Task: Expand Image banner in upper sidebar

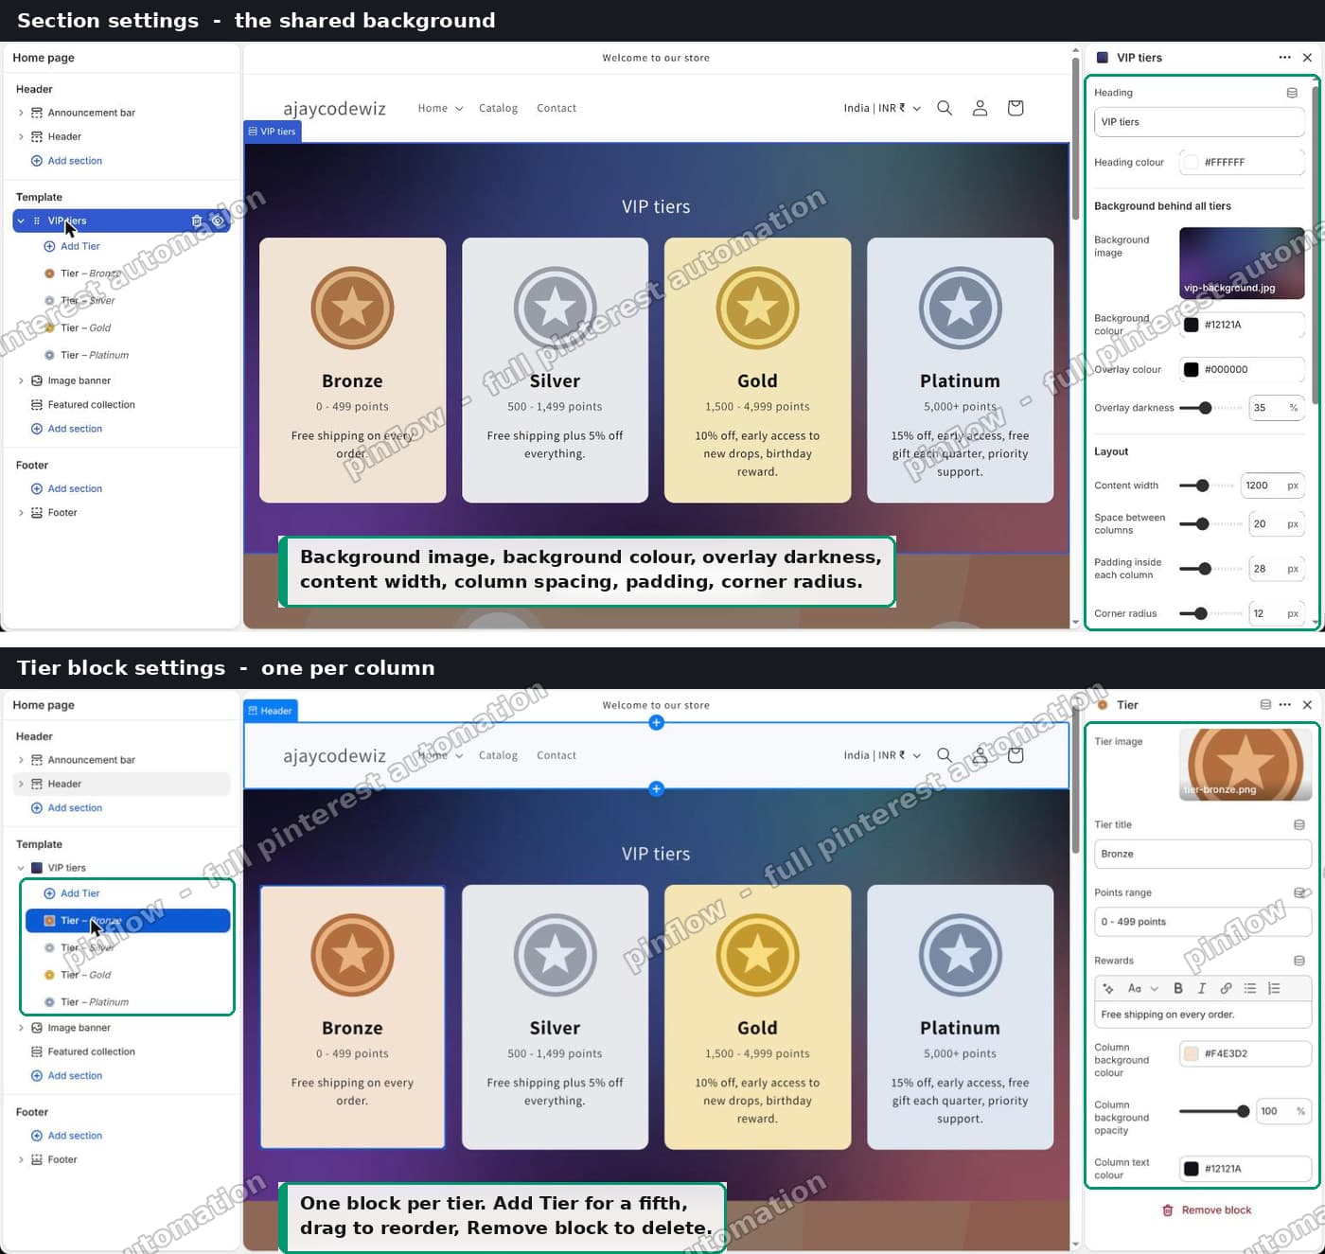Action: pos(21,380)
